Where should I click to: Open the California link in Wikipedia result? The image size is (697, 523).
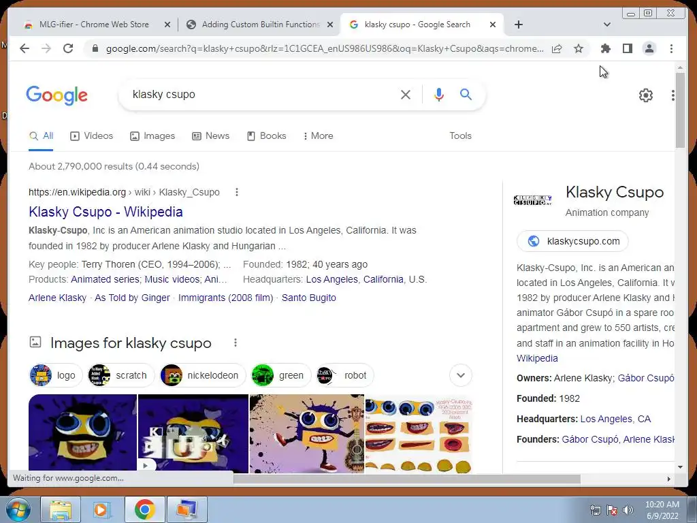point(383,279)
